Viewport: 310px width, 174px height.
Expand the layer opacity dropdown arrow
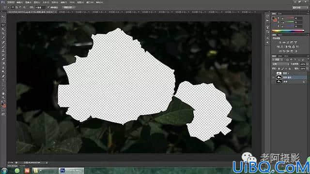[307, 64]
